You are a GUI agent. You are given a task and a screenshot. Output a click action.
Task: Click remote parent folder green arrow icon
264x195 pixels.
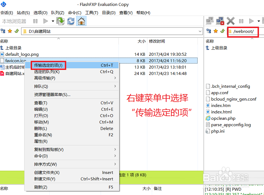222,31
